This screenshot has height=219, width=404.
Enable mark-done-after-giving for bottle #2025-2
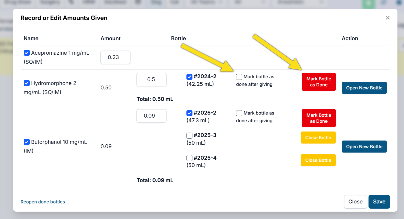point(239,113)
